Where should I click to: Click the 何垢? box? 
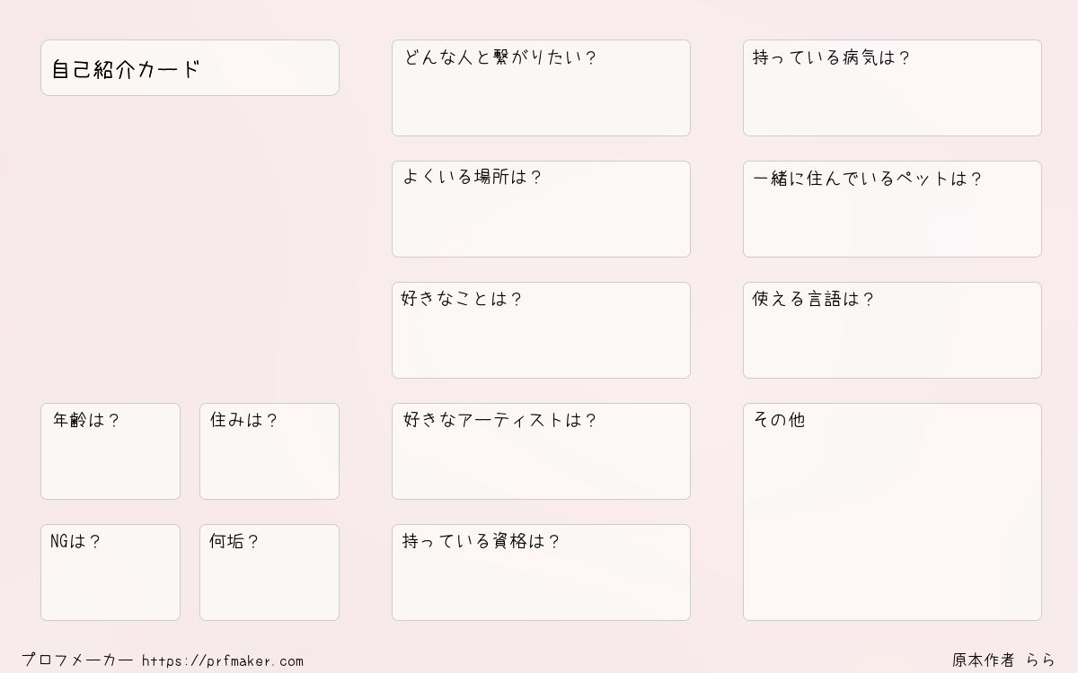pyautogui.click(x=269, y=572)
